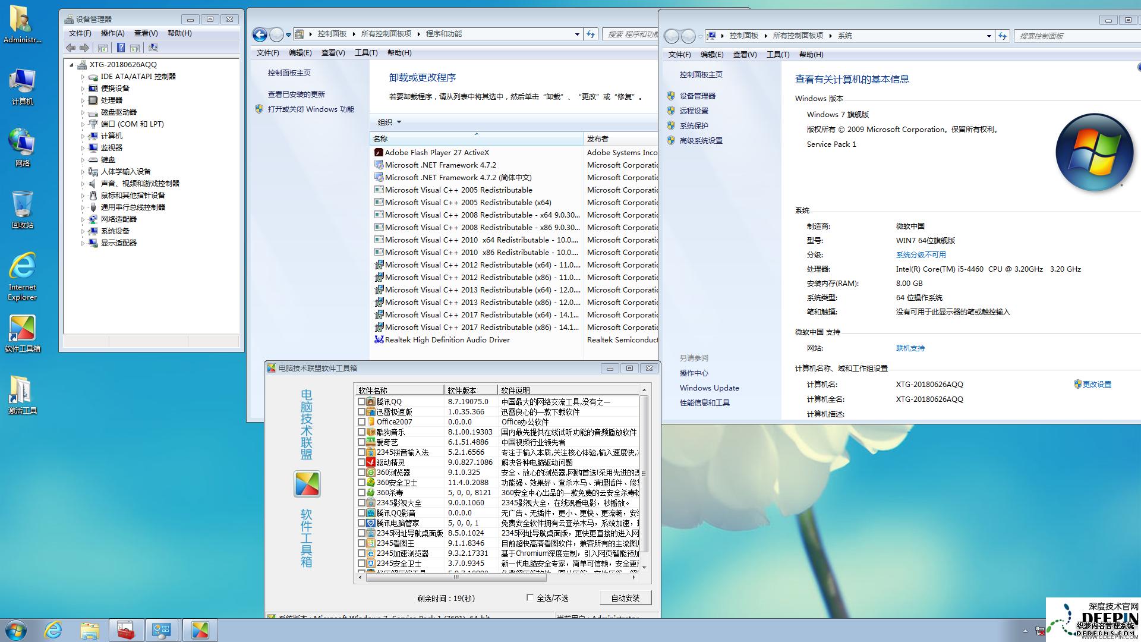Expand the 显示适配器 tree node
The height and width of the screenshot is (642, 1141).
pos(83,243)
